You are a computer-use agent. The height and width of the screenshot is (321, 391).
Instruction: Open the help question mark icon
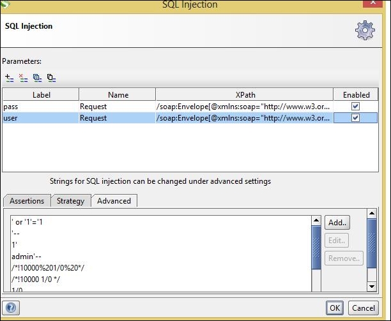tap(11, 308)
